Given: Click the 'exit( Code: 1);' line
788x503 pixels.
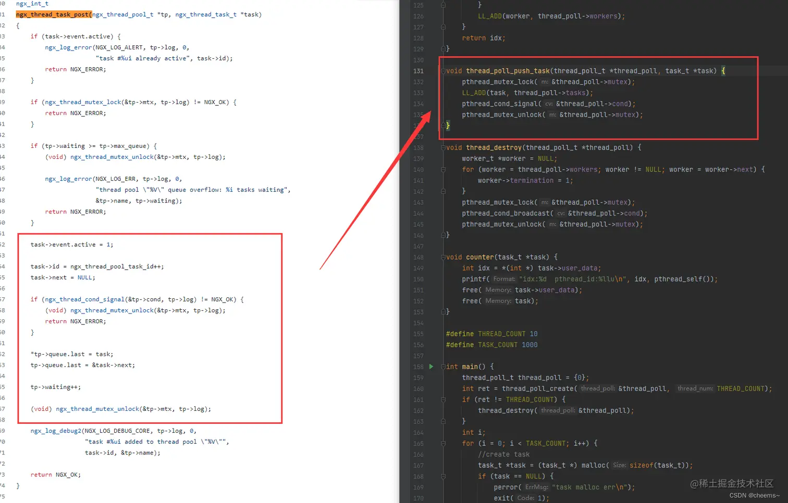Looking at the screenshot, I should coord(522,498).
